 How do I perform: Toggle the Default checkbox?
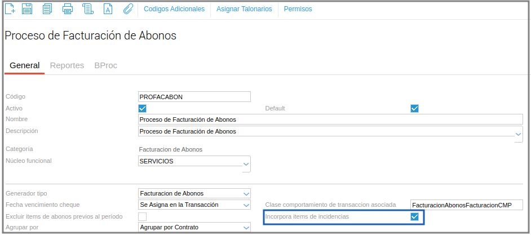click(415, 108)
